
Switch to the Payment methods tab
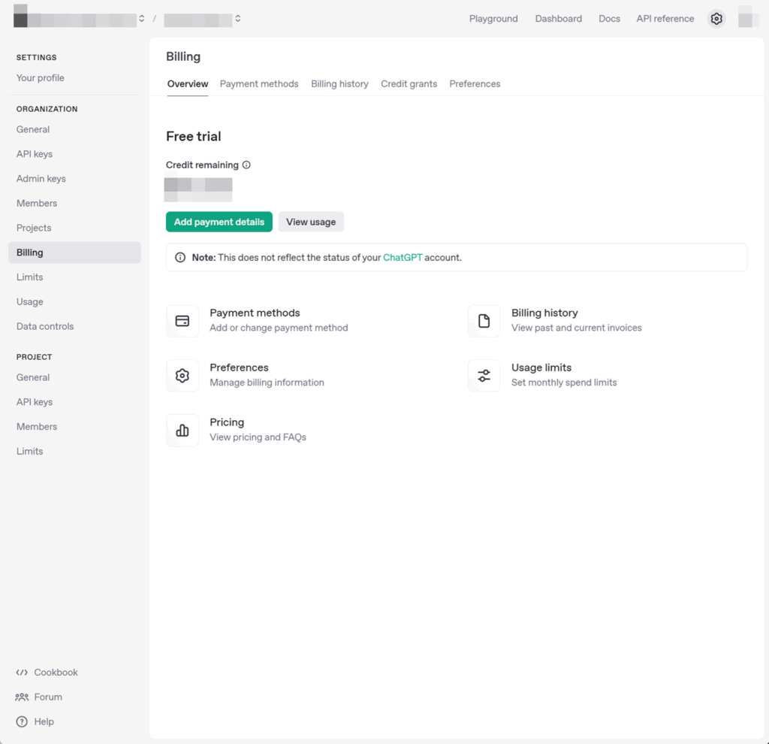point(258,83)
